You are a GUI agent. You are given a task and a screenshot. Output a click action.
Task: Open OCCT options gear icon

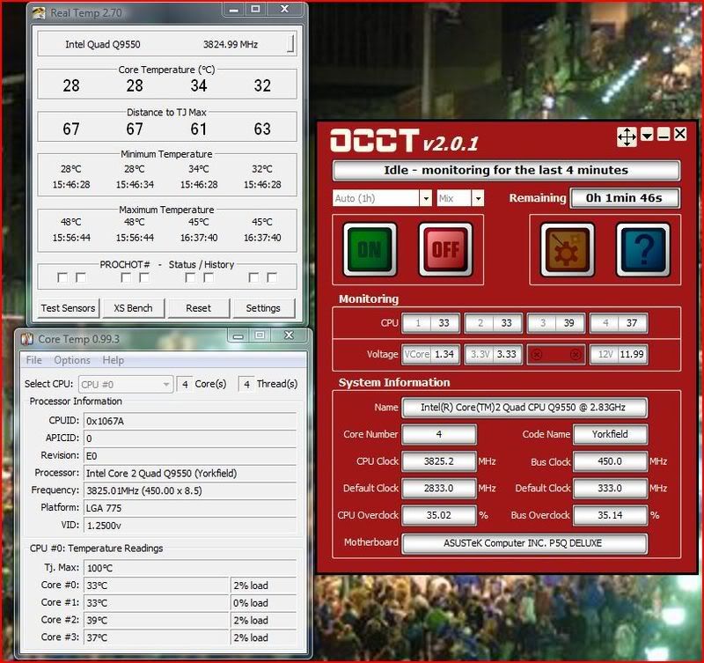568,250
